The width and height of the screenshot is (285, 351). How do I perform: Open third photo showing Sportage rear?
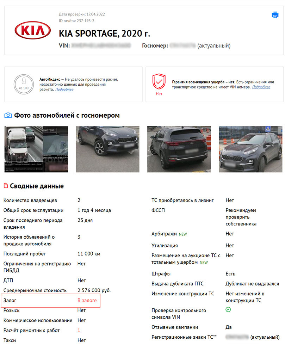179,149
